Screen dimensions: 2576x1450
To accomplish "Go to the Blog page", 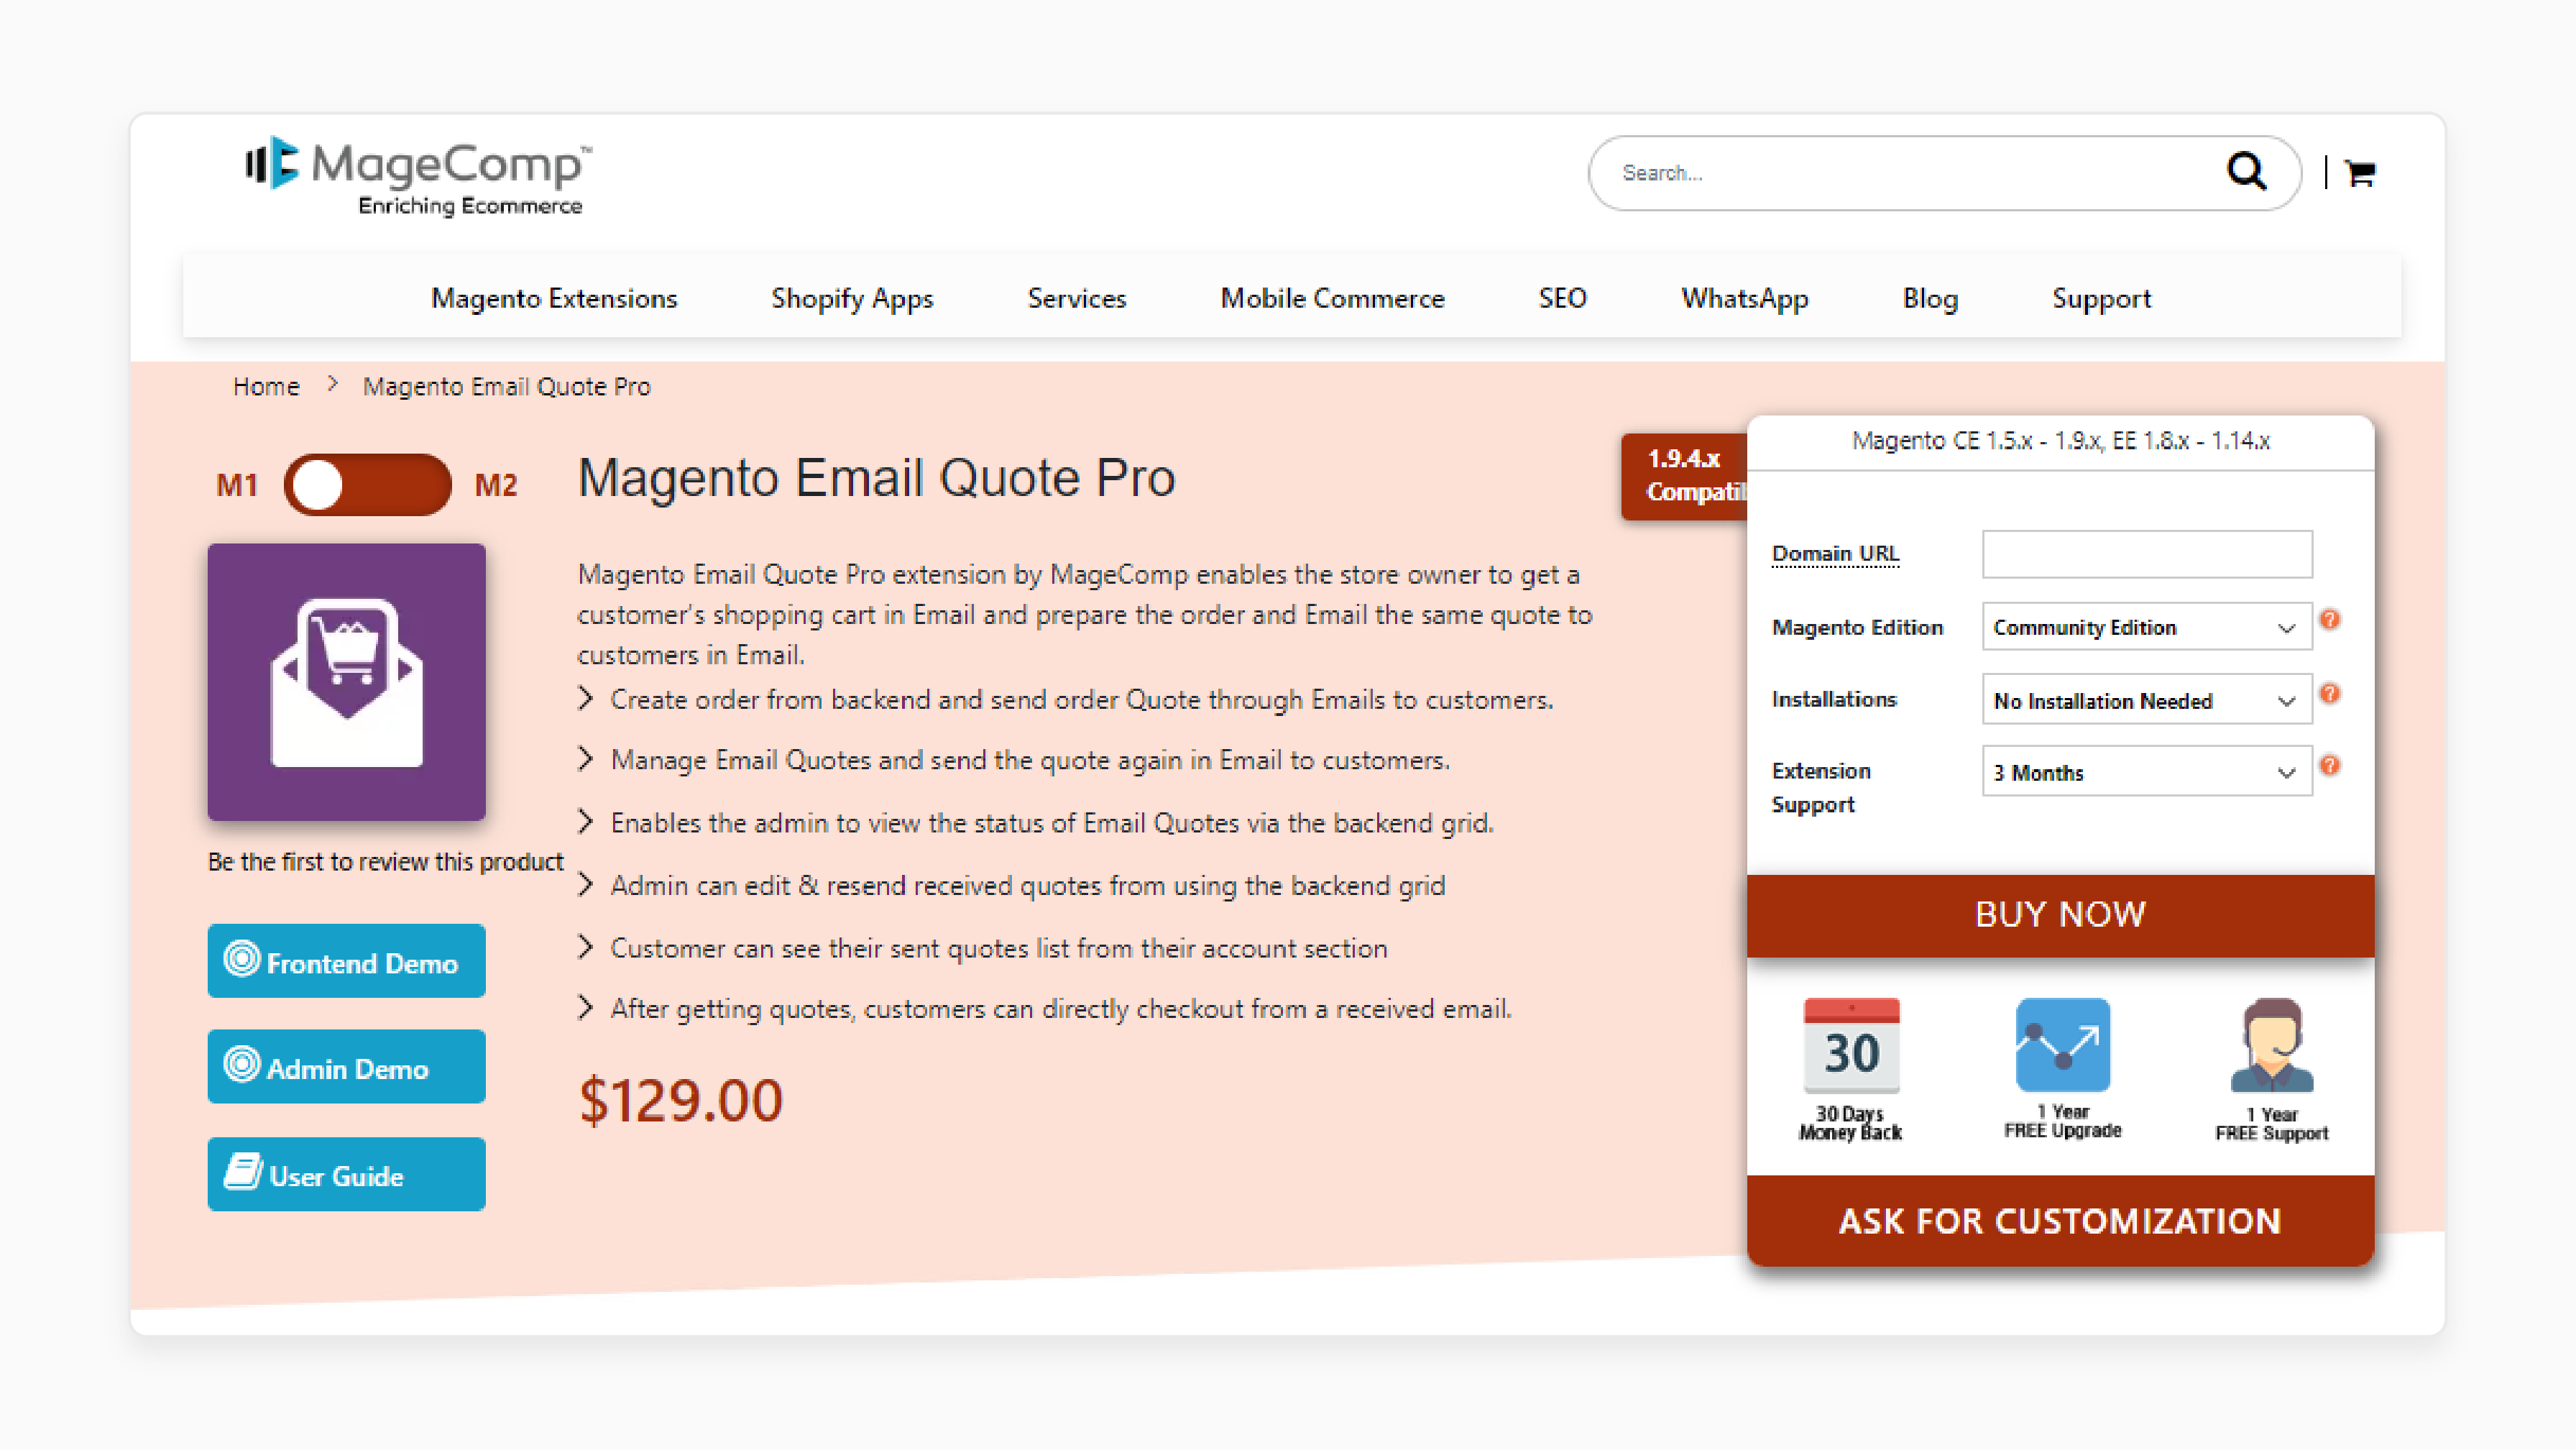I will (1930, 298).
